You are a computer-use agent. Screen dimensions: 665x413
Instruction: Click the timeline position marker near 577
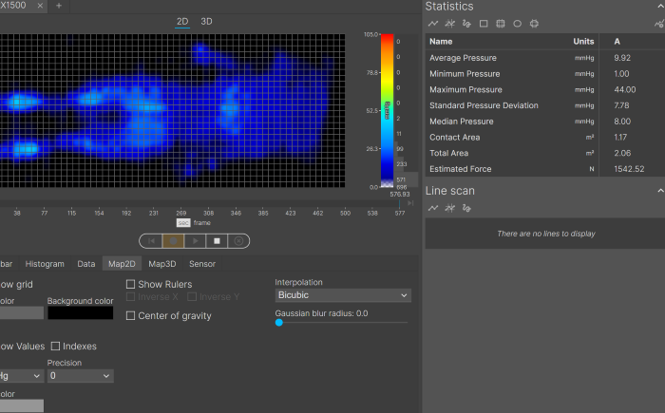pyautogui.click(x=400, y=203)
